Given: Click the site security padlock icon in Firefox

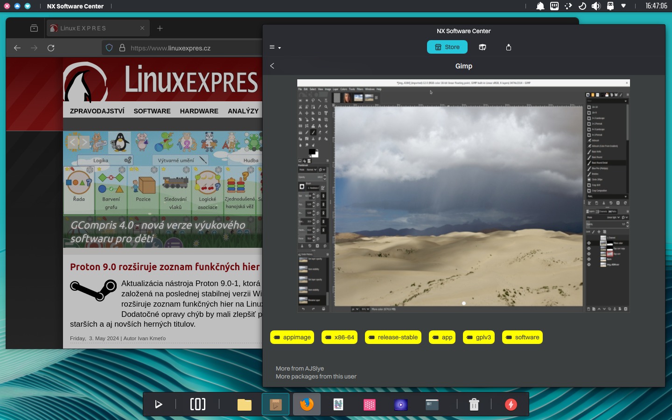Looking at the screenshot, I should (x=122, y=48).
